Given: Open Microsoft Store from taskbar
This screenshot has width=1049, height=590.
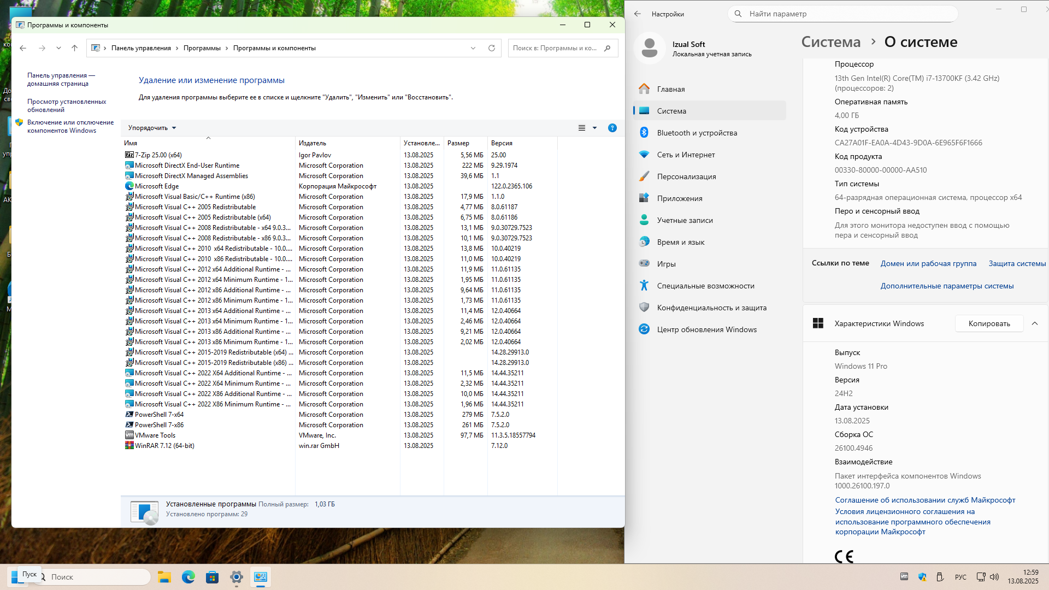Looking at the screenshot, I should (212, 577).
